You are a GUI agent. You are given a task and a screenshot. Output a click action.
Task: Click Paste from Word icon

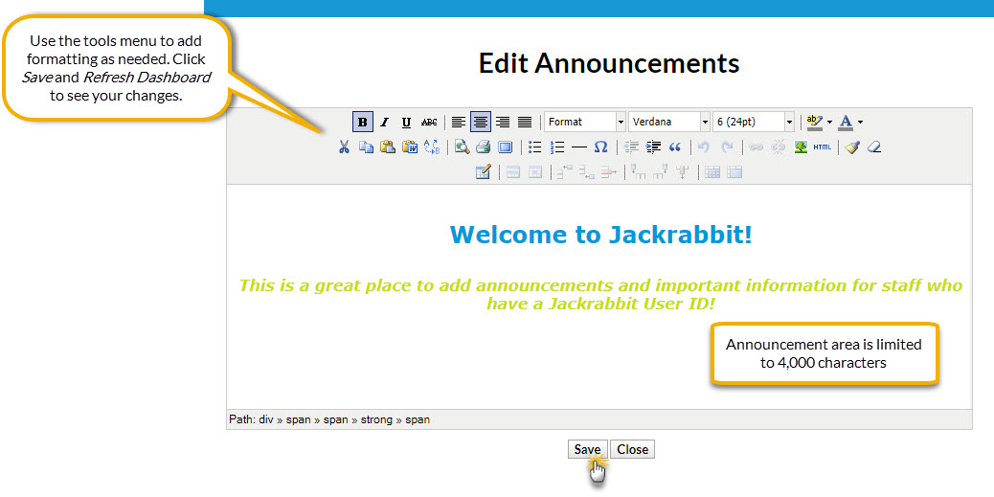pyautogui.click(x=410, y=147)
